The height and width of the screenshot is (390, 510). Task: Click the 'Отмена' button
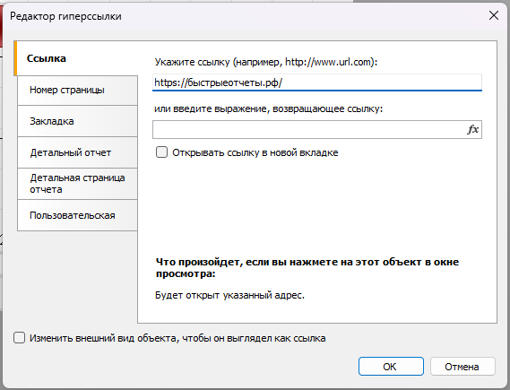[x=462, y=367]
